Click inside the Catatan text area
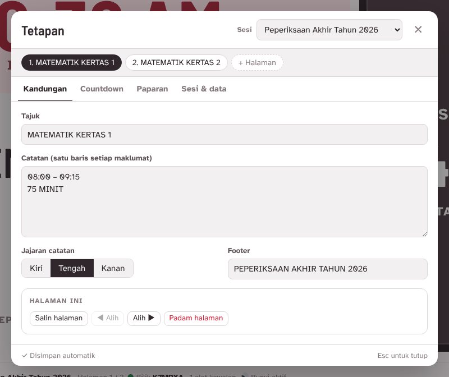Image resolution: width=449 pixels, height=377 pixels. (x=224, y=201)
